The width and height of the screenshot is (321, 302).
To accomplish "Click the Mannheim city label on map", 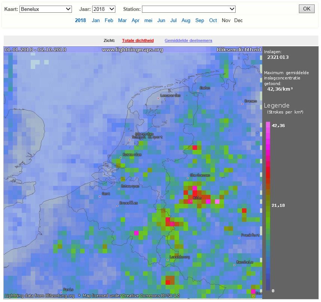I will pos(245,262).
